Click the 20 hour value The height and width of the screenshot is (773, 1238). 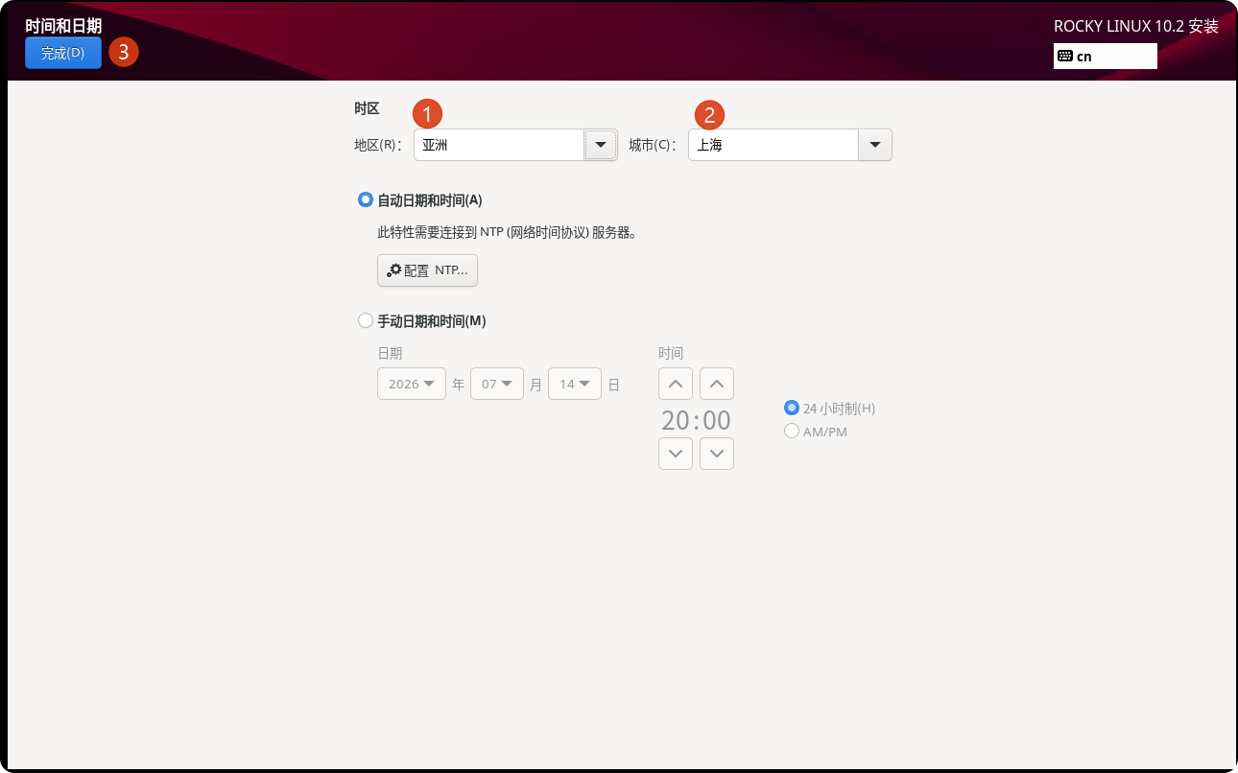[x=675, y=420]
